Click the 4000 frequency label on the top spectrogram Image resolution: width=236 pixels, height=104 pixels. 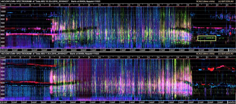[3, 34]
